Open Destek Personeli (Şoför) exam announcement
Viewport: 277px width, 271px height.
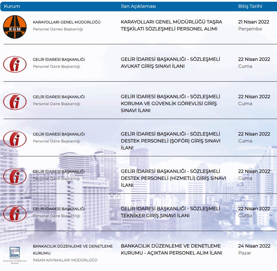tap(170, 141)
